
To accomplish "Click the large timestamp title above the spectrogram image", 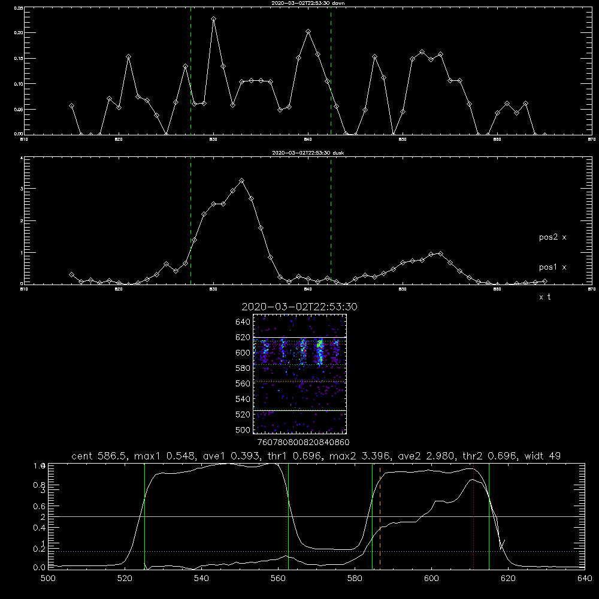I will click(x=299, y=307).
